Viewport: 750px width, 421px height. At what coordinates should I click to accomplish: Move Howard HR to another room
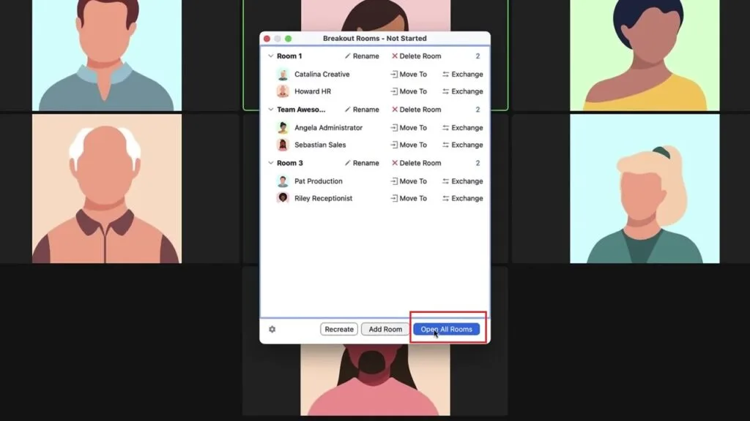pos(408,91)
